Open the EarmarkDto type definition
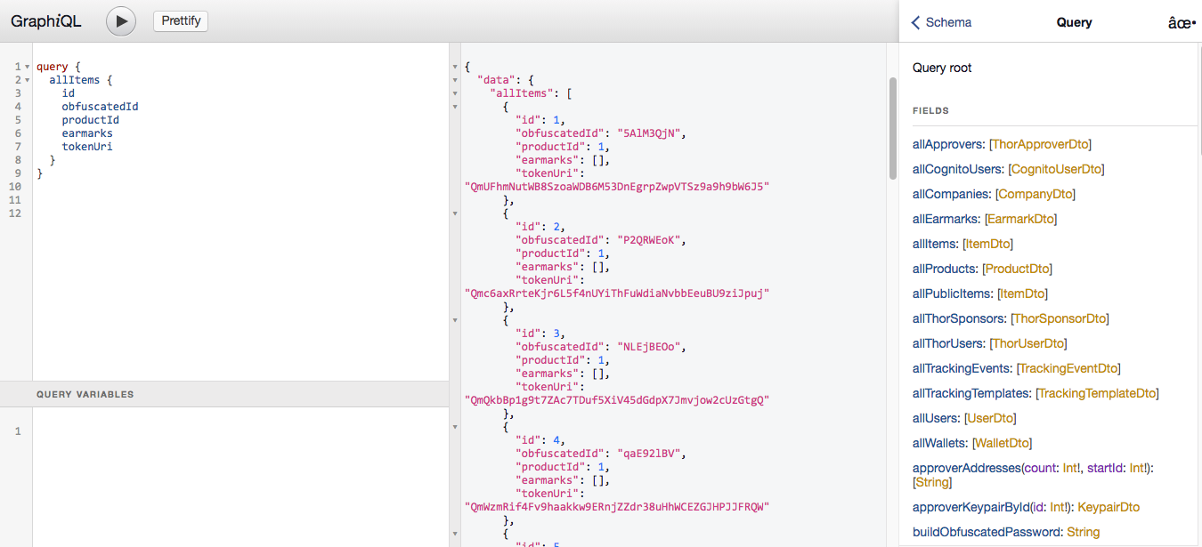1202x547 pixels. click(1021, 219)
